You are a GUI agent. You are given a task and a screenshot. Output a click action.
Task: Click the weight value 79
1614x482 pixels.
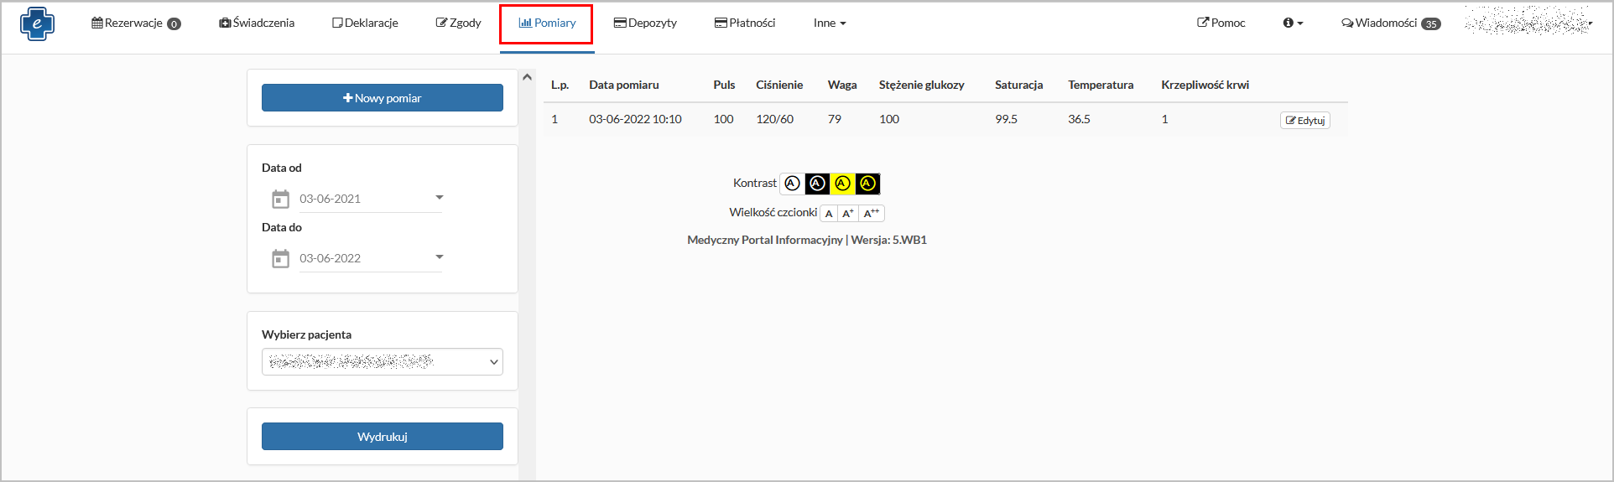coord(835,119)
